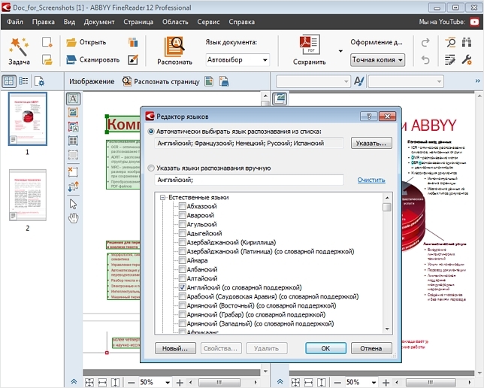Open the Правка menu

coord(44,22)
